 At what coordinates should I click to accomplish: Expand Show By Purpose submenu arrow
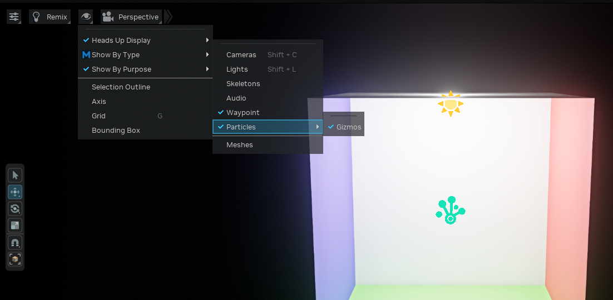207,69
